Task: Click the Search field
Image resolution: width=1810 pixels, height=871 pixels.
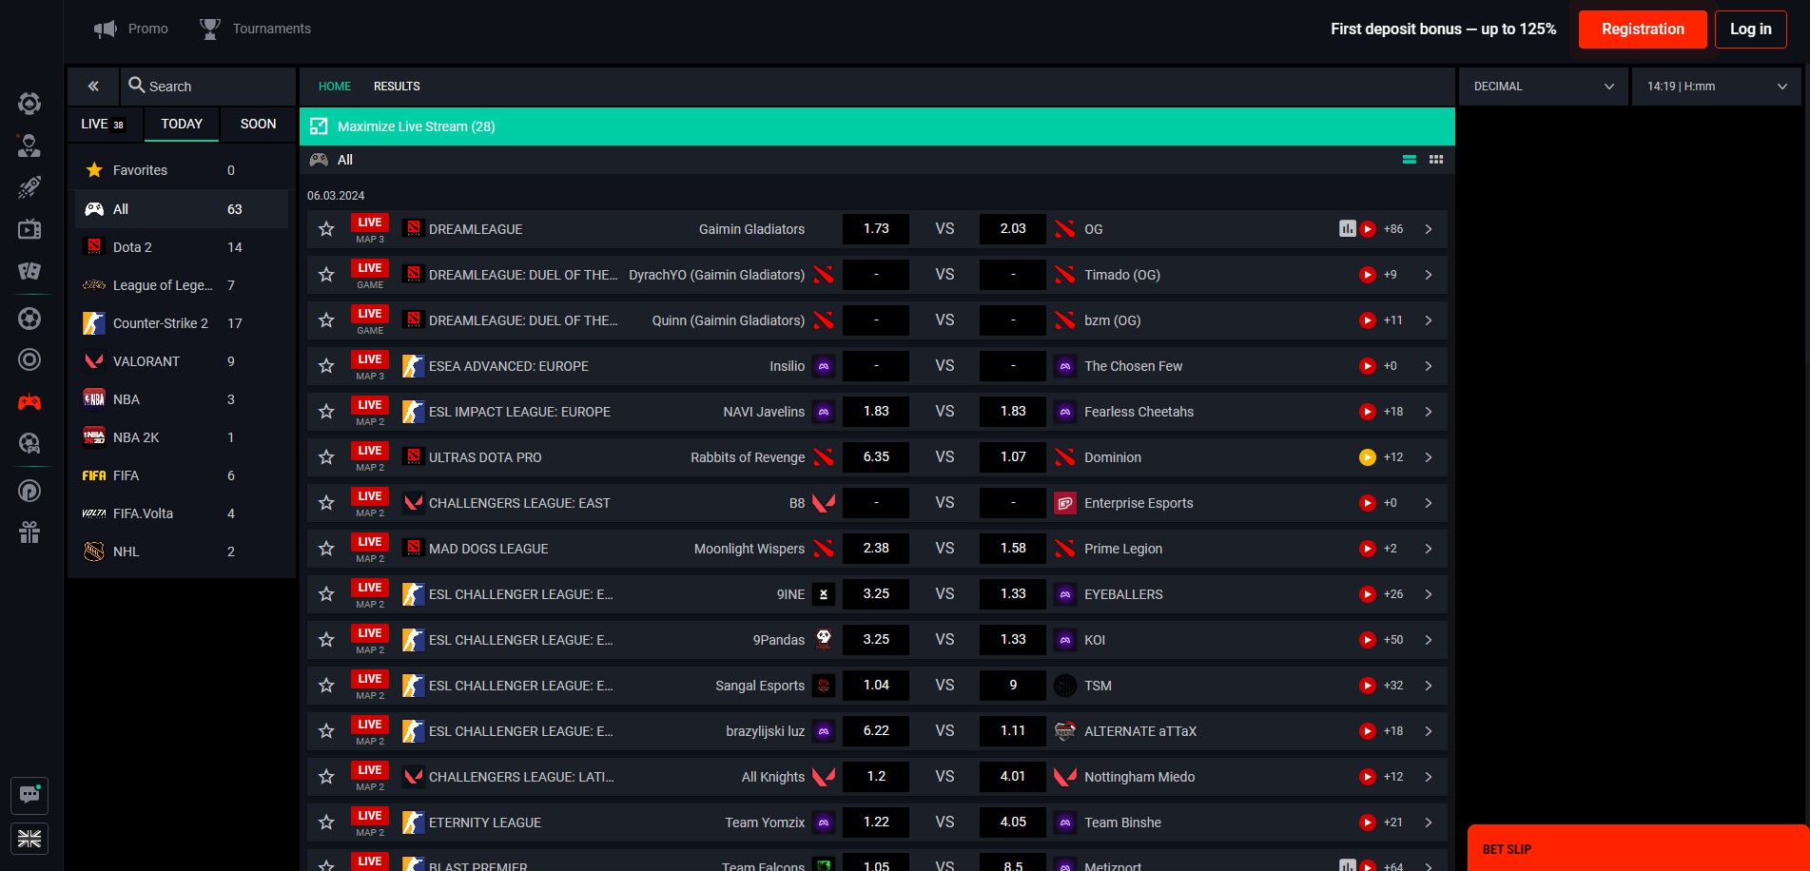Action: coord(208,87)
